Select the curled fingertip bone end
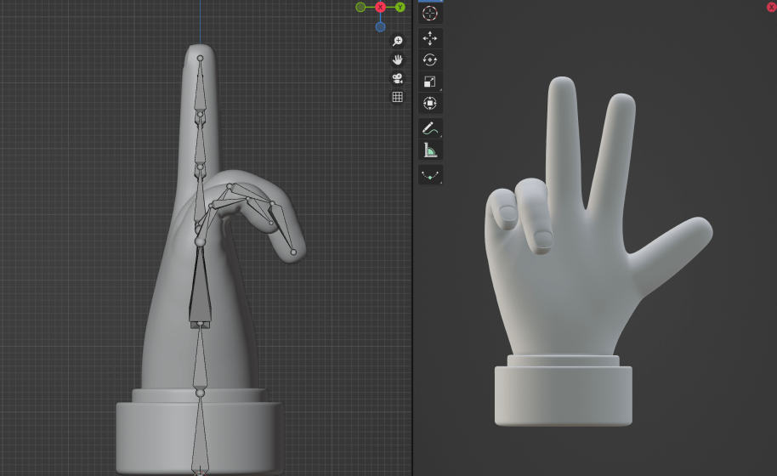 (x=293, y=252)
